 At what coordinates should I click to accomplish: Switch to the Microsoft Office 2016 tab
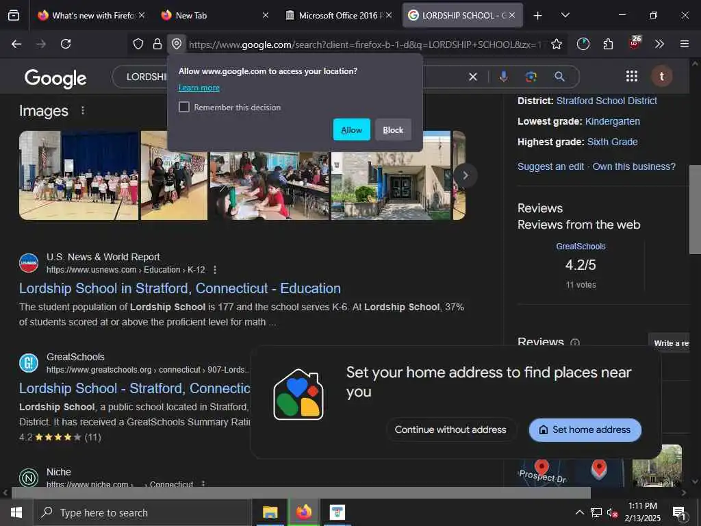(338, 15)
